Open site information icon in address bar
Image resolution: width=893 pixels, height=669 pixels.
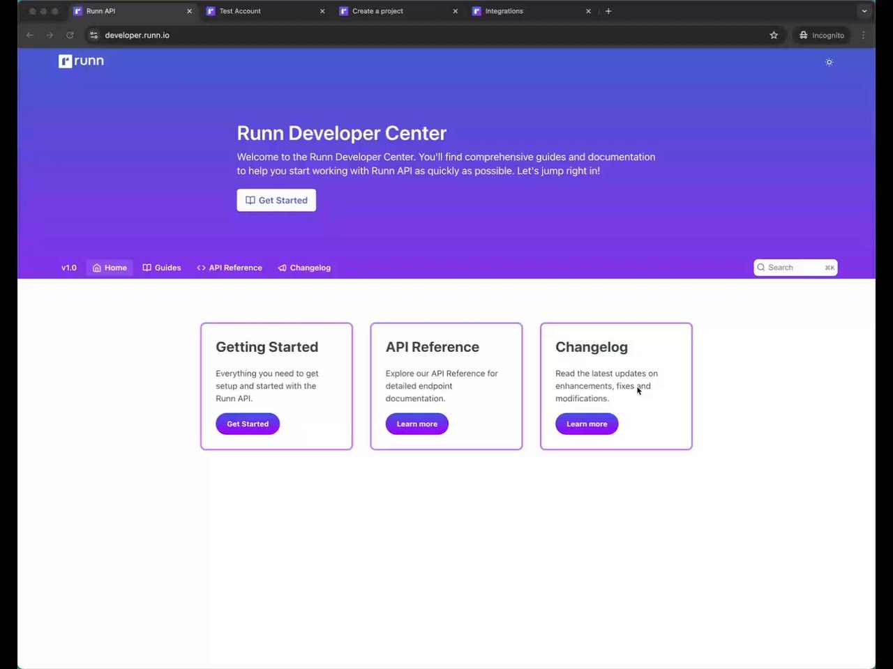[94, 35]
